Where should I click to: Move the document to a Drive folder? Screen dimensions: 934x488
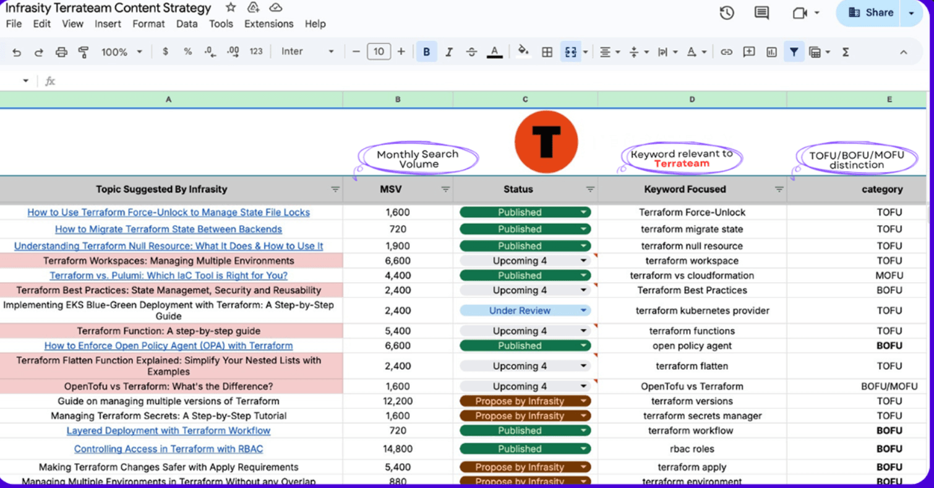253,7
